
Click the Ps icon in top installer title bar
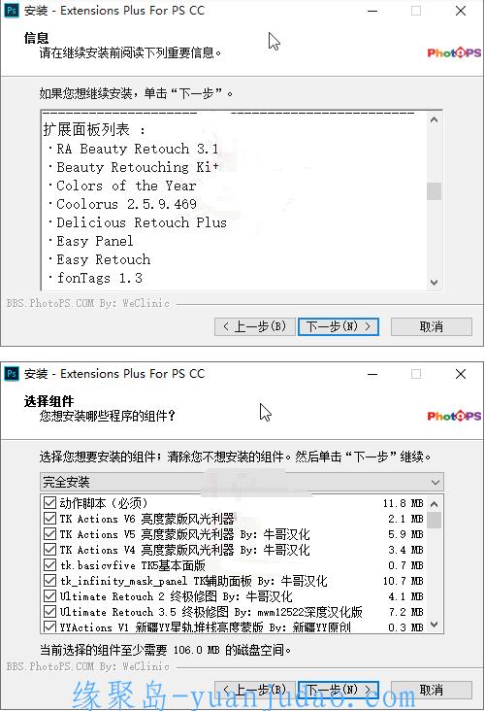click(12, 11)
